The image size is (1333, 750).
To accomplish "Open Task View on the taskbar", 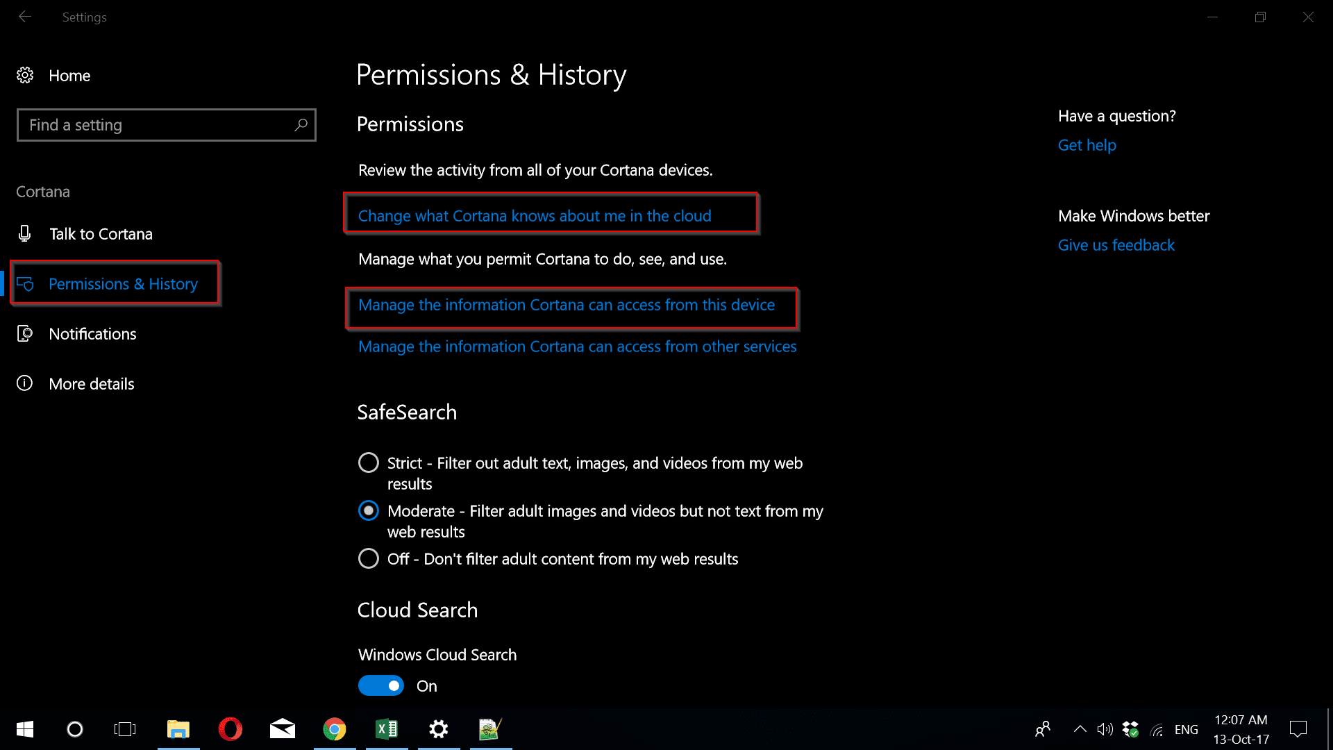I will point(125,729).
